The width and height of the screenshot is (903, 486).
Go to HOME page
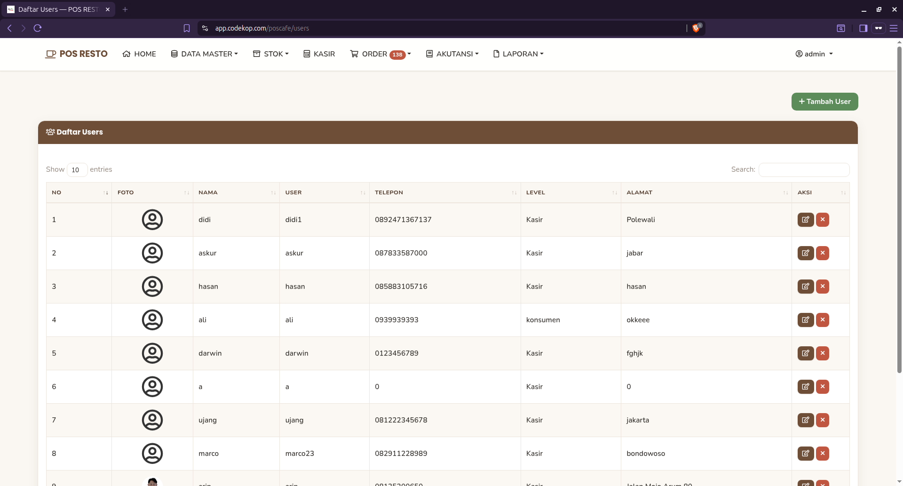(x=139, y=54)
